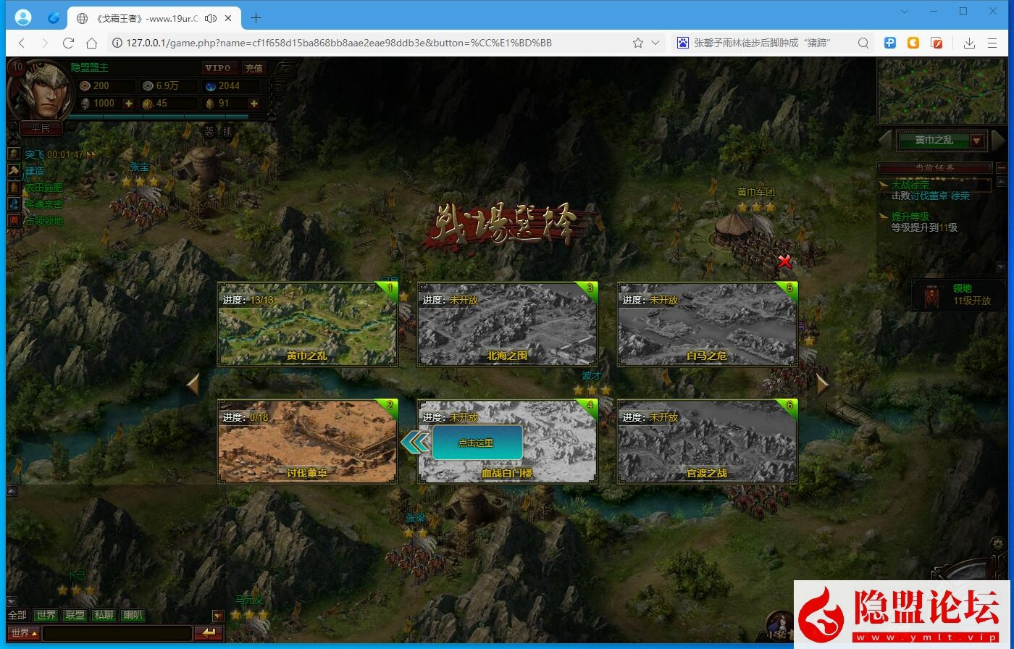Click the 农田施肥 fertilizer icon
This screenshot has height=649, width=1014.
(14, 188)
